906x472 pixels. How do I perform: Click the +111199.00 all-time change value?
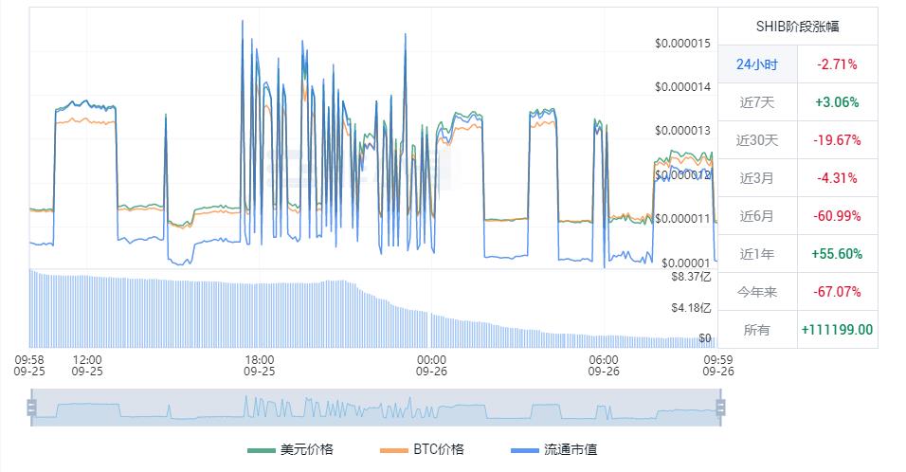coord(836,330)
